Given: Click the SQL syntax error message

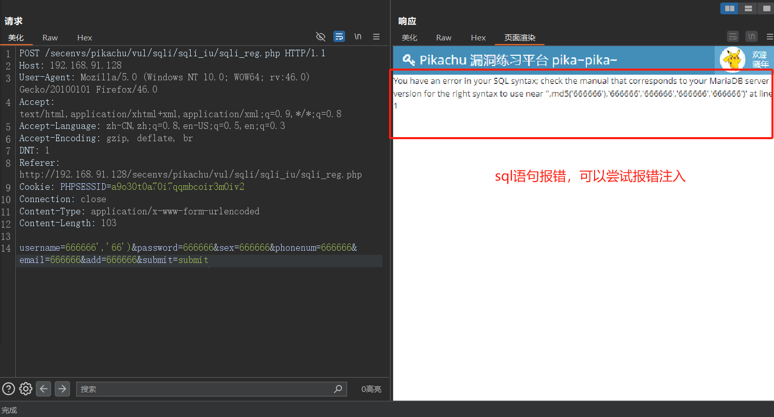Looking at the screenshot, I should click(583, 93).
